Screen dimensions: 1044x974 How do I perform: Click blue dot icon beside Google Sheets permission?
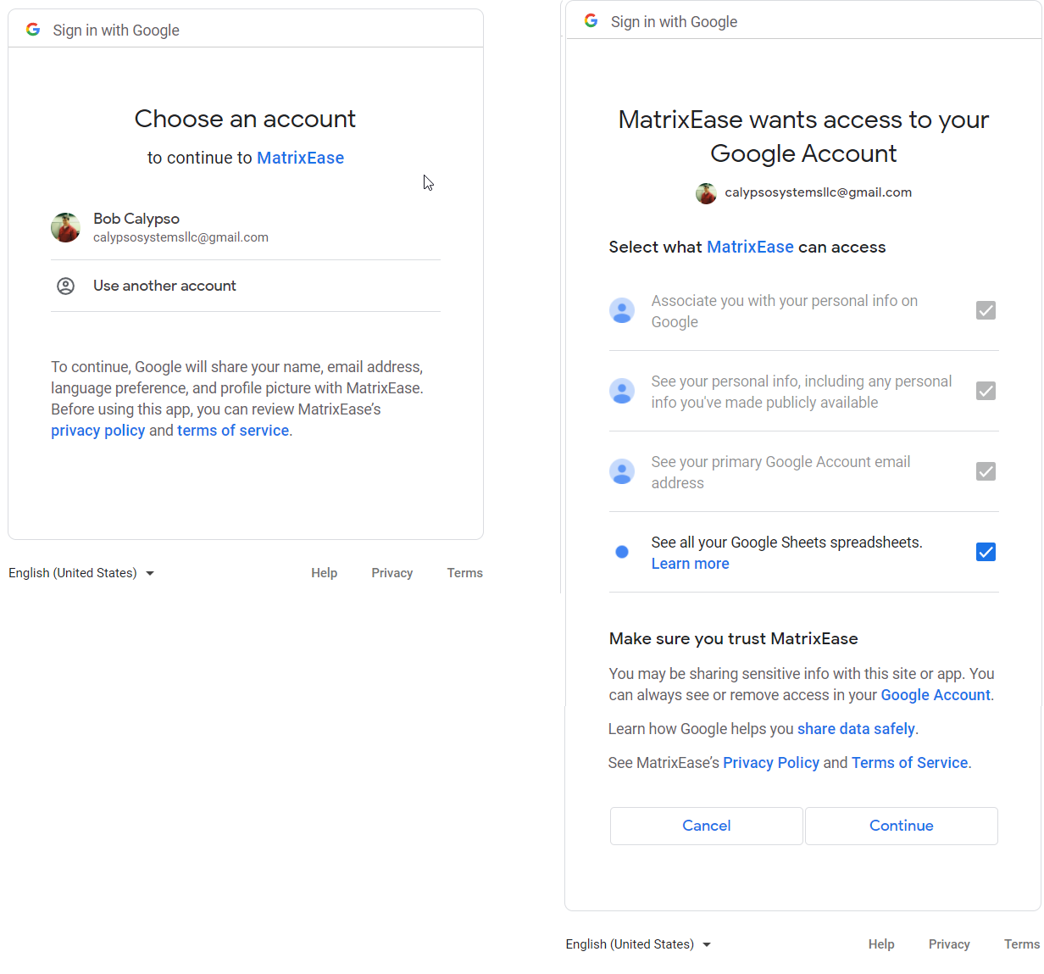click(x=622, y=552)
